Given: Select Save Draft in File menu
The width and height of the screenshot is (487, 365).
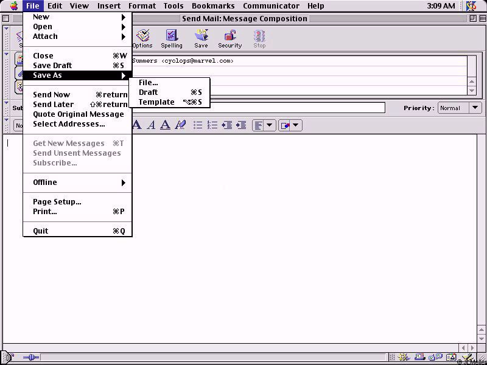Looking at the screenshot, I should [x=78, y=66].
